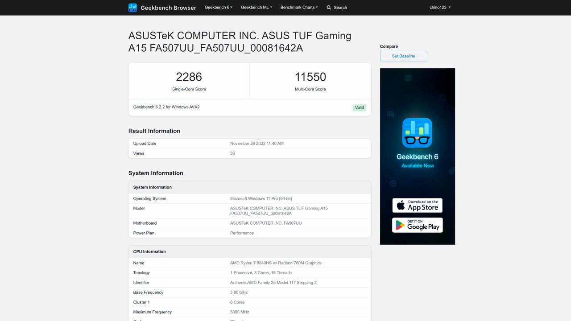Click the maximum frequency value 5065 MHz

pos(240,312)
